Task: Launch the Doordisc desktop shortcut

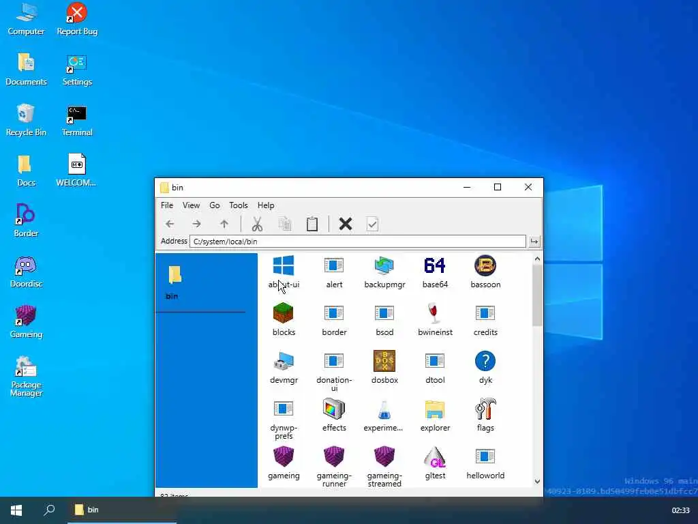Action: [27, 272]
